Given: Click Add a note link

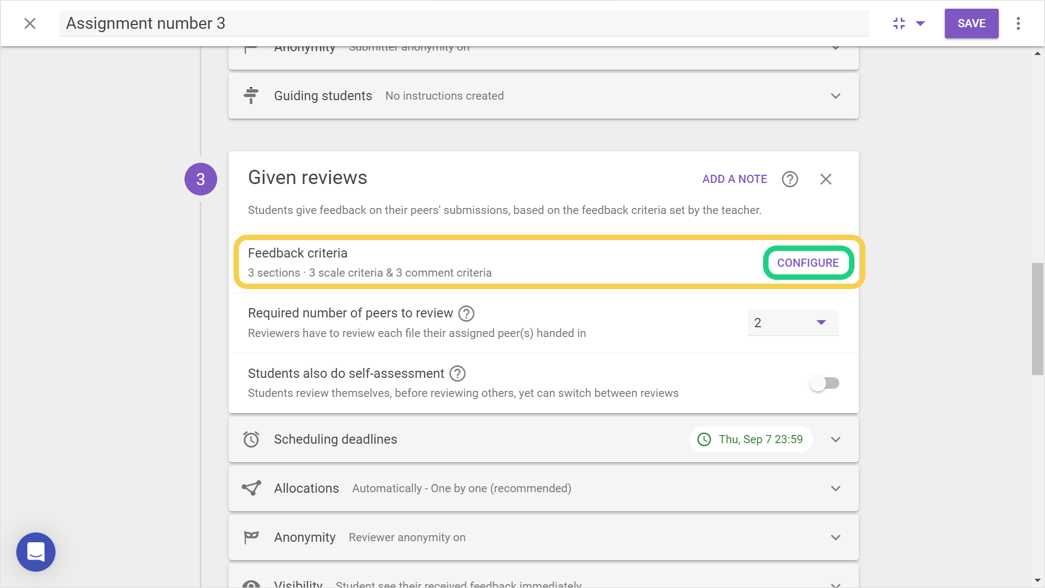Looking at the screenshot, I should [x=734, y=179].
